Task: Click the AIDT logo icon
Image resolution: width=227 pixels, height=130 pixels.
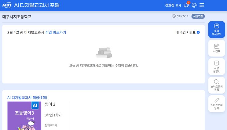Action: [x=7, y=5]
